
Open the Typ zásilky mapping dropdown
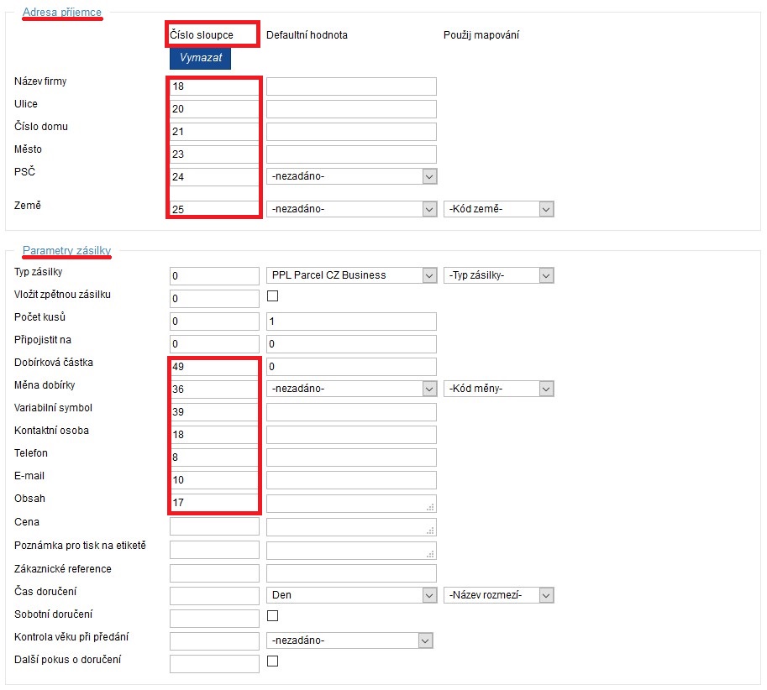coord(498,275)
